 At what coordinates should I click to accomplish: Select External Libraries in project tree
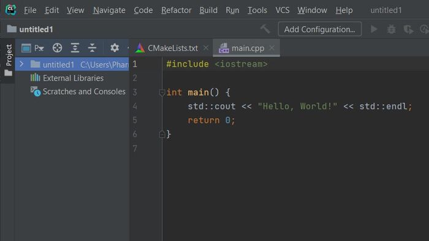click(73, 78)
